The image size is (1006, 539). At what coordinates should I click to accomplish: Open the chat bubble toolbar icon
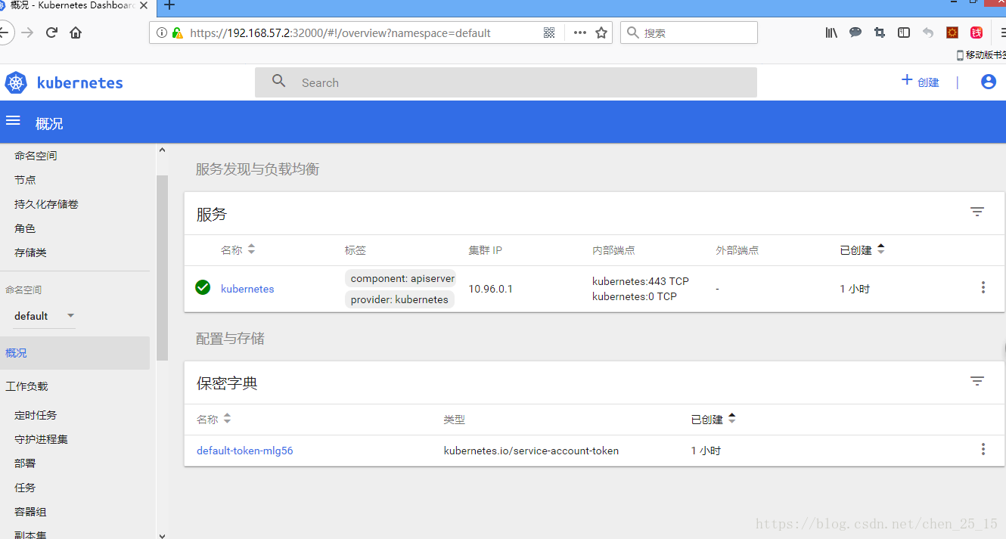(855, 33)
